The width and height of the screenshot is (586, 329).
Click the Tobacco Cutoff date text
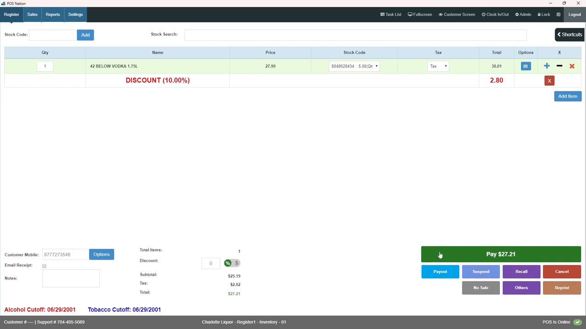[124, 309]
